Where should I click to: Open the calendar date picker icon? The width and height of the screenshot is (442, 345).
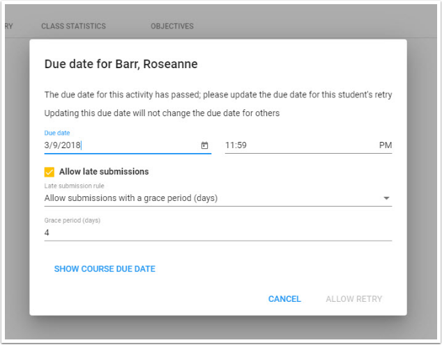pos(204,145)
